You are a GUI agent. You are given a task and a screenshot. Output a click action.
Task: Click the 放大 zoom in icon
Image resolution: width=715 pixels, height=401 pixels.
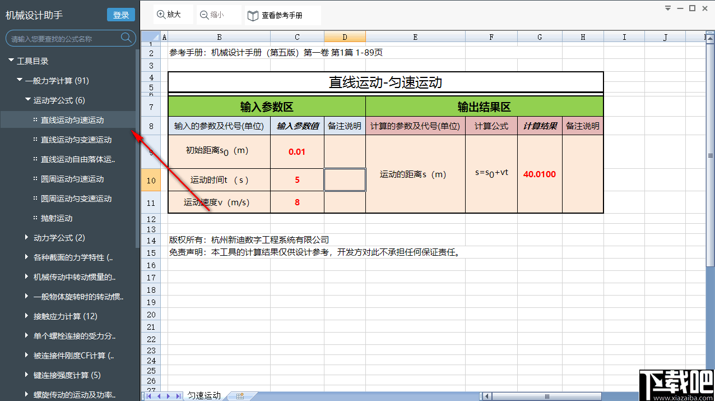[160, 14]
